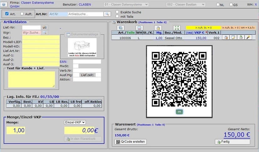Screen dimensions: 259x152
Task: Click the Ausf-1 input field
Action: [41, 55]
